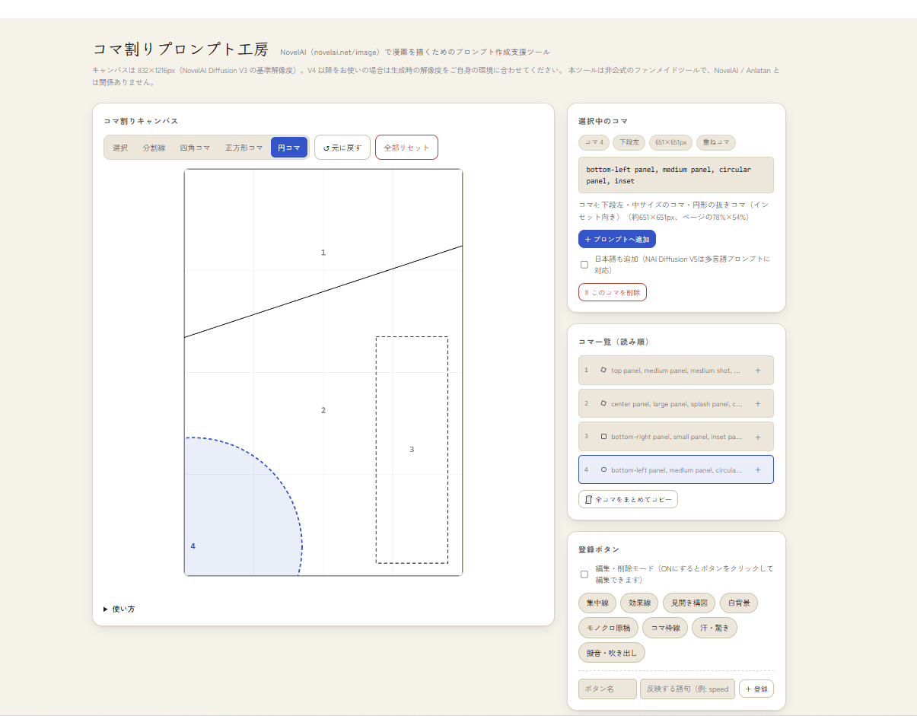Viewport: 917px width, 716px height.
Task: Click the 擬音・吹き出し preset button
Action: coord(612,653)
